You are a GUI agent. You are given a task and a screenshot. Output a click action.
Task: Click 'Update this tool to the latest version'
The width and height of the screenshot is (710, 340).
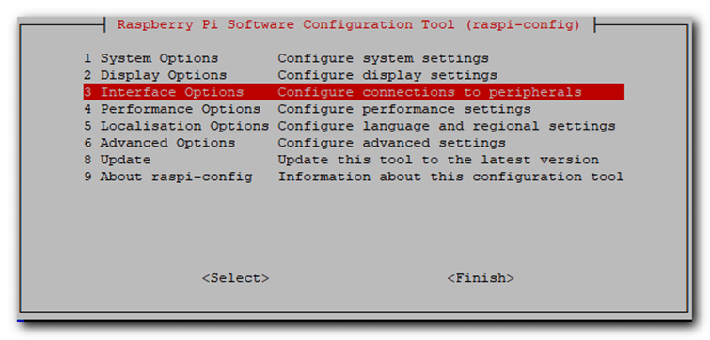click(438, 160)
